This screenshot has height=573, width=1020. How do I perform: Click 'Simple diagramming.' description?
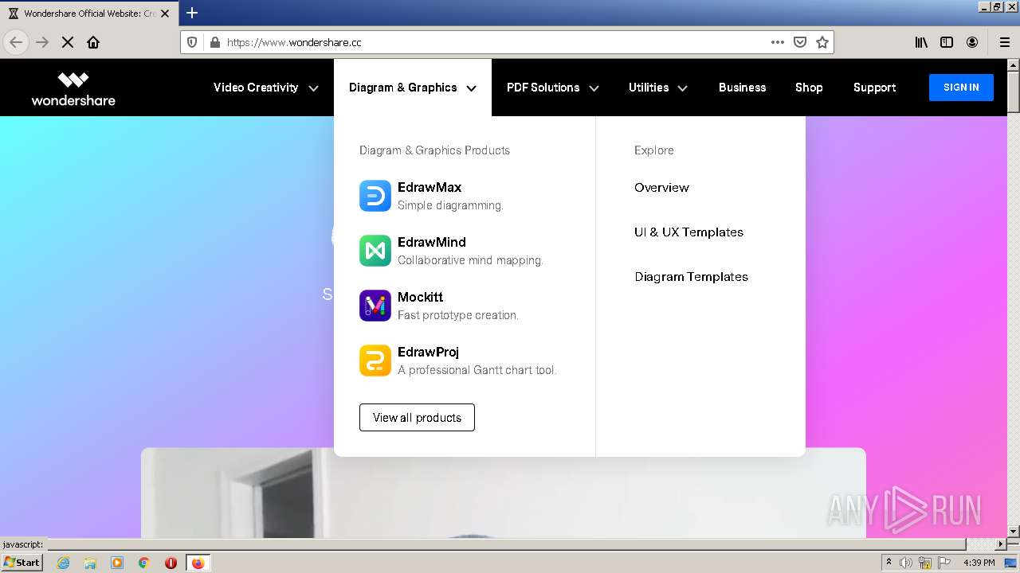click(x=450, y=205)
